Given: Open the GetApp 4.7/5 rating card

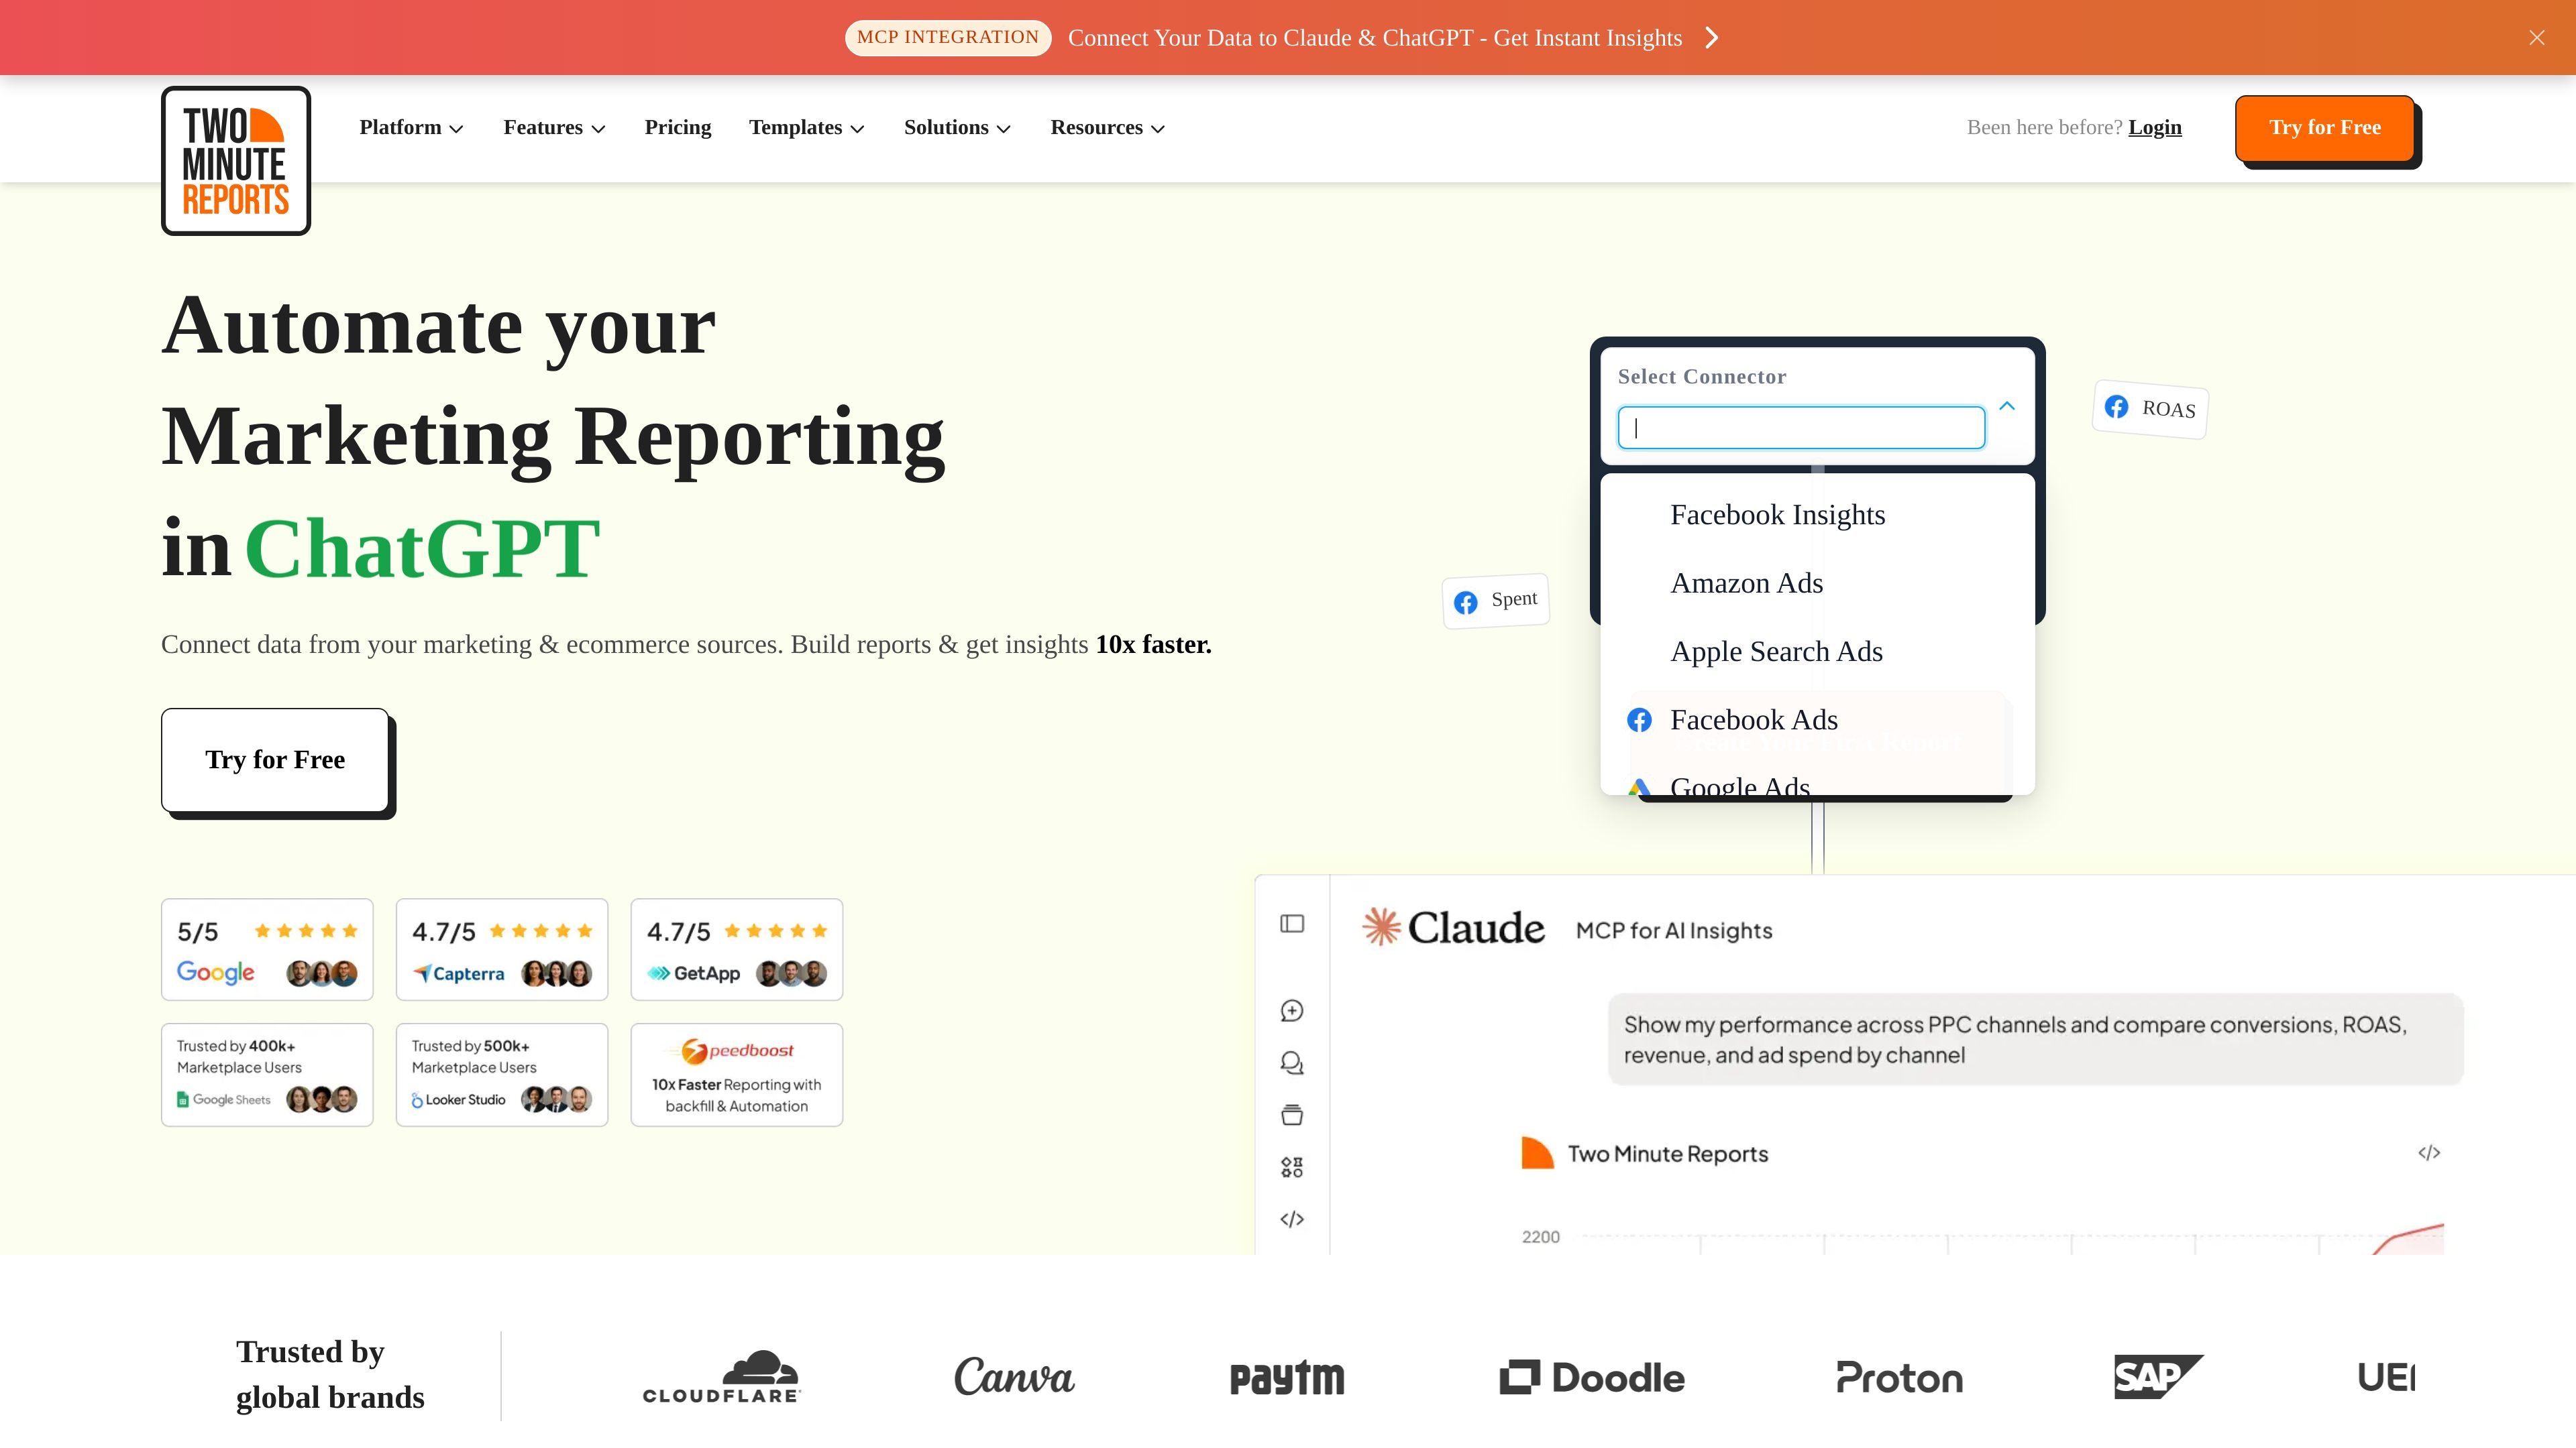Looking at the screenshot, I should coord(737,949).
